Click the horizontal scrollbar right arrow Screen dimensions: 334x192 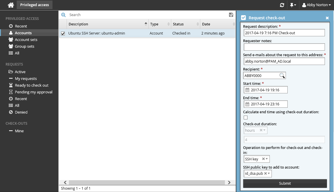[230, 182]
